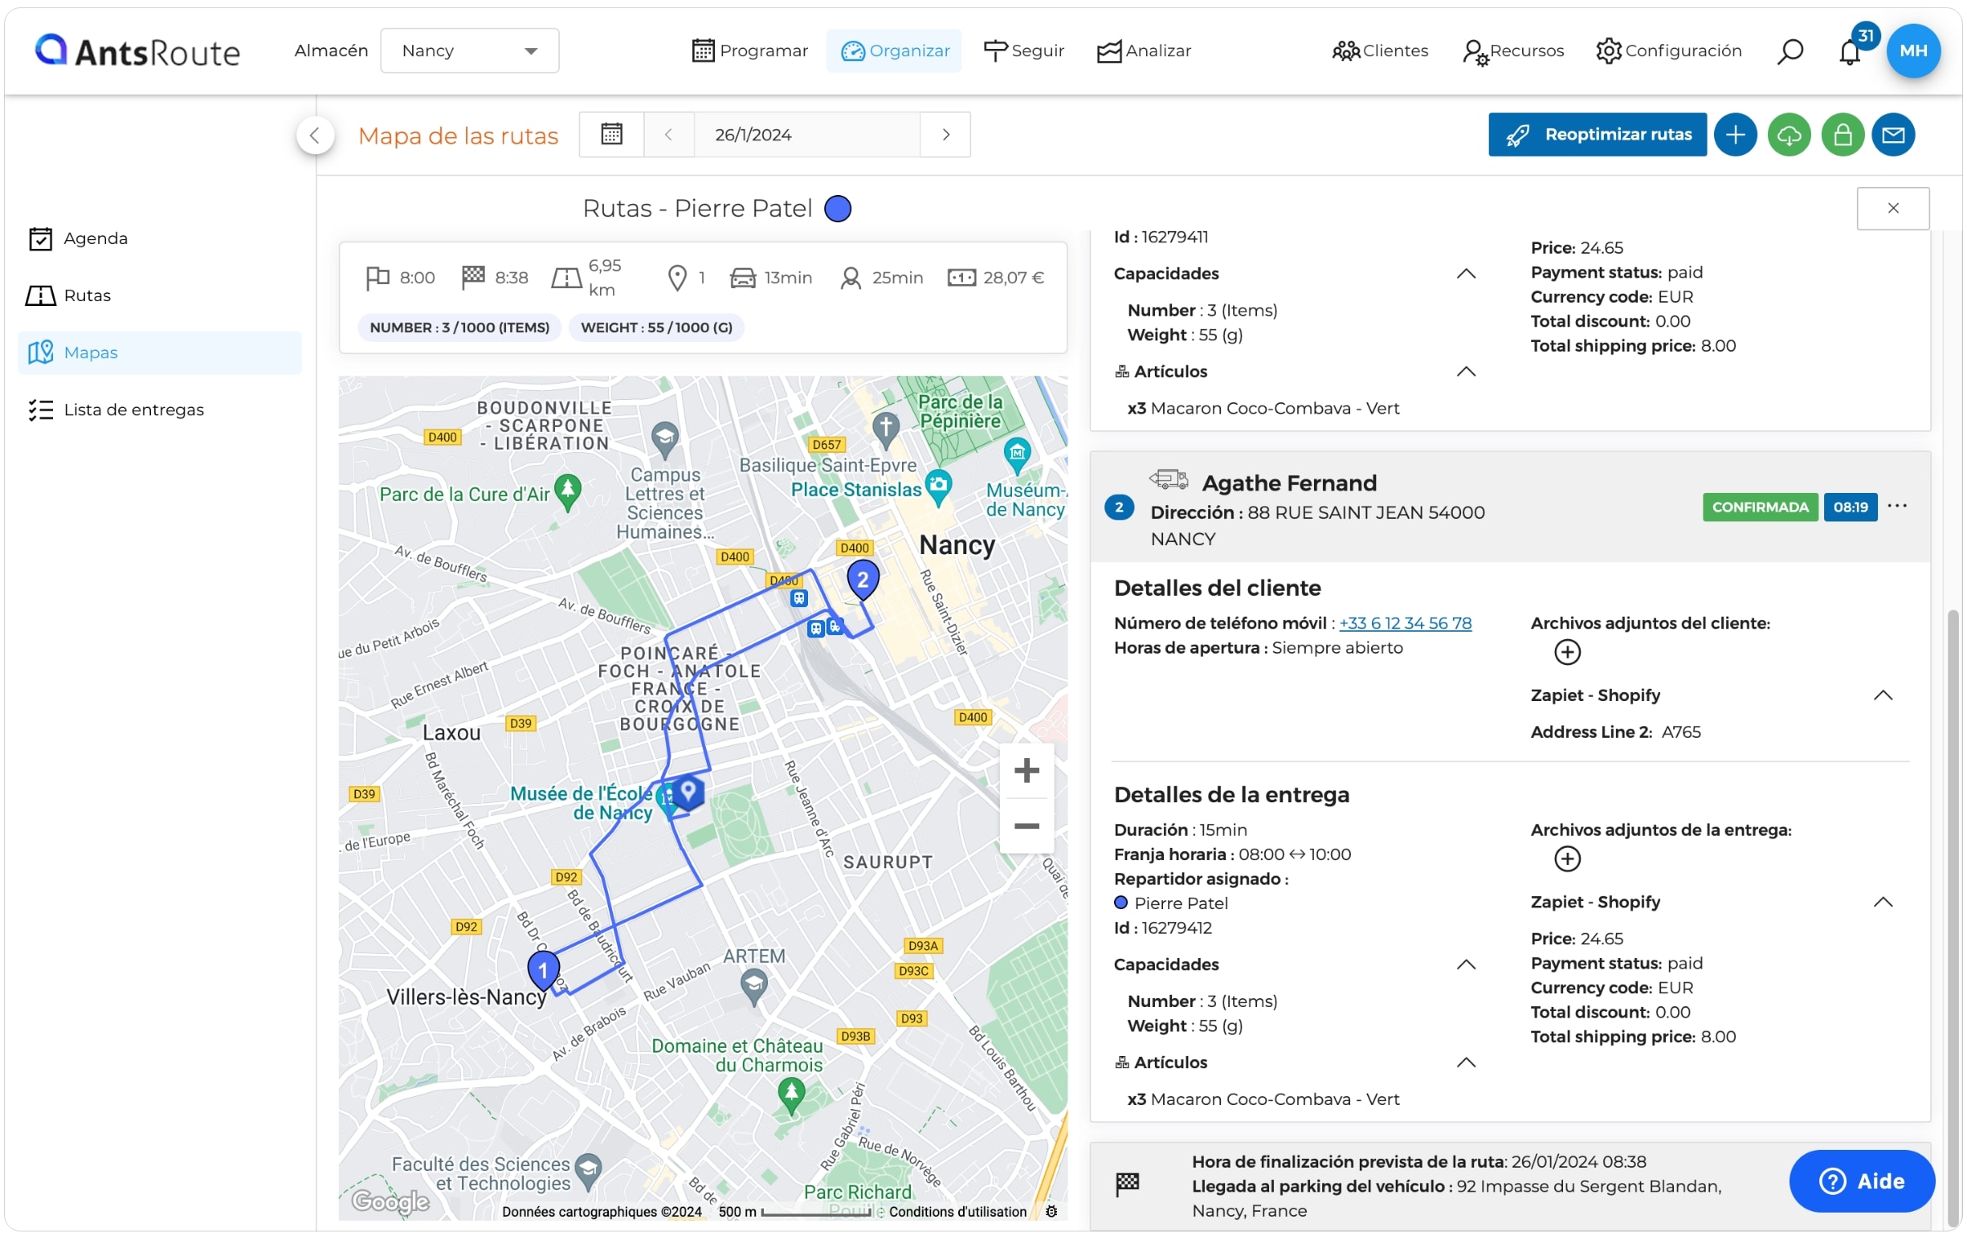Click the finish flag icon in route end row
The height and width of the screenshot is (1238, 1967).
[x=1127, y=1183]
